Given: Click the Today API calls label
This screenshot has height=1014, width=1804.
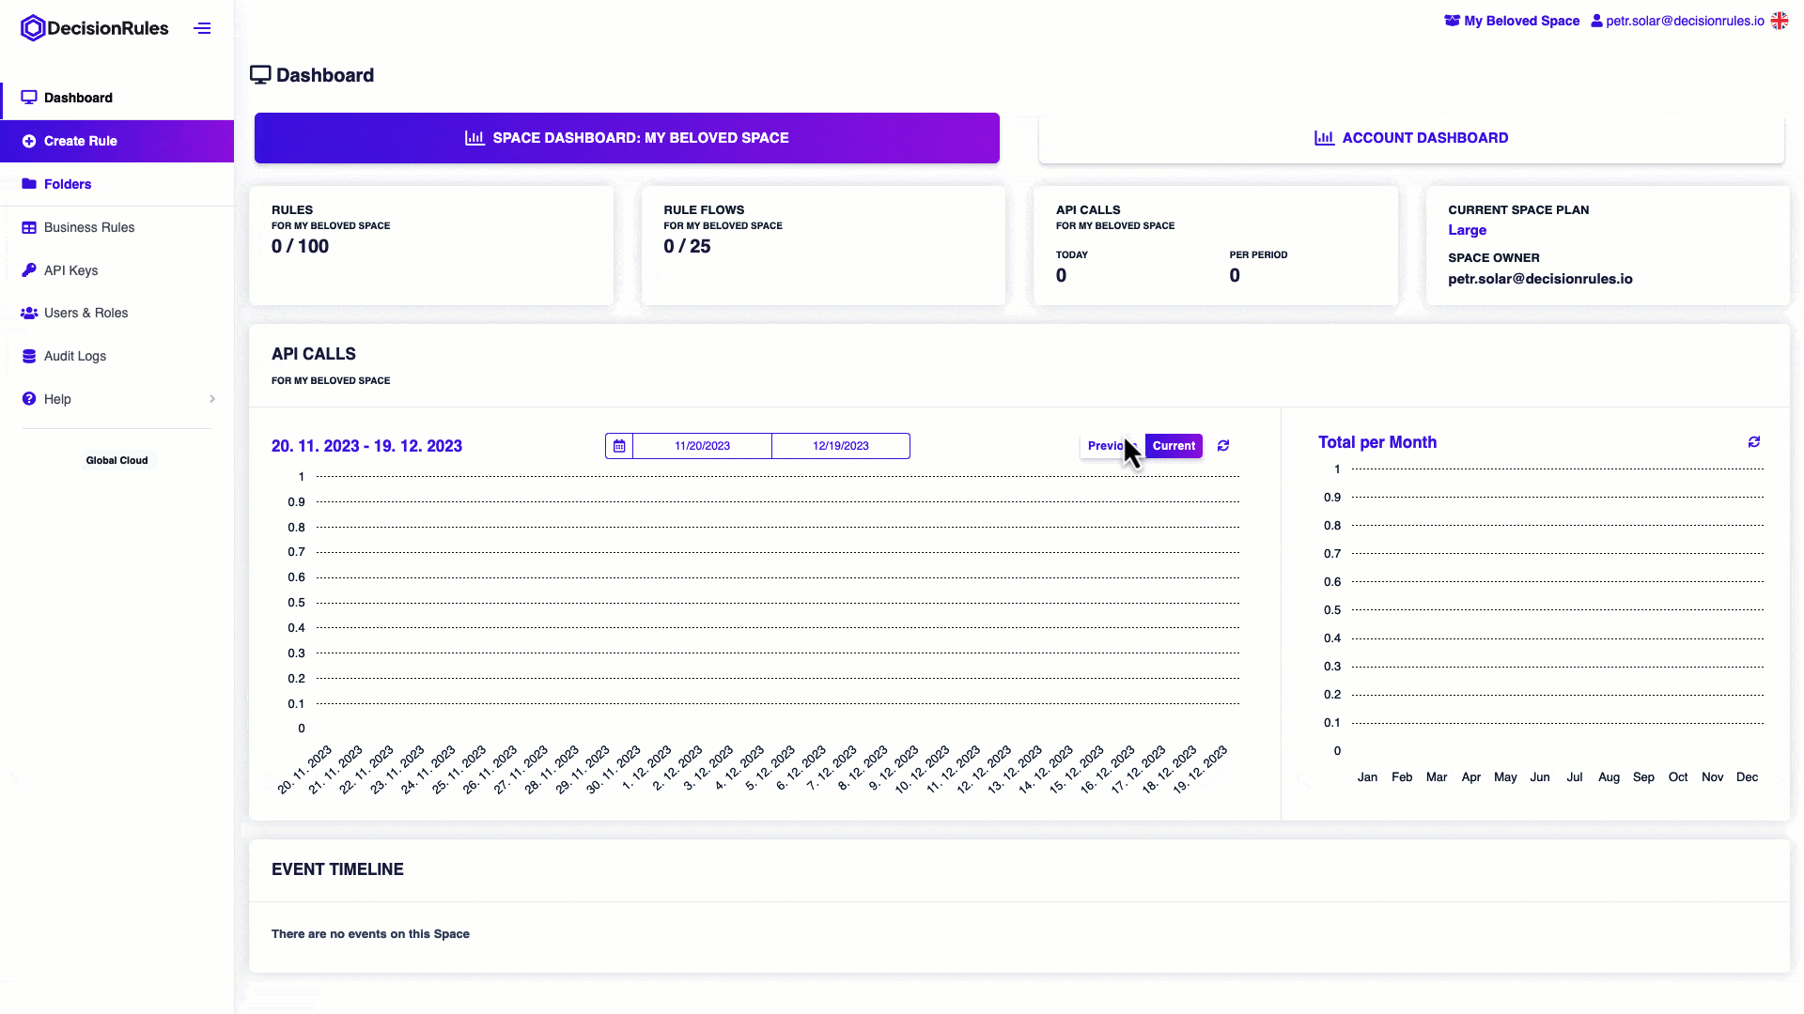Looking at the screenshot, I should coord(1071,254).
